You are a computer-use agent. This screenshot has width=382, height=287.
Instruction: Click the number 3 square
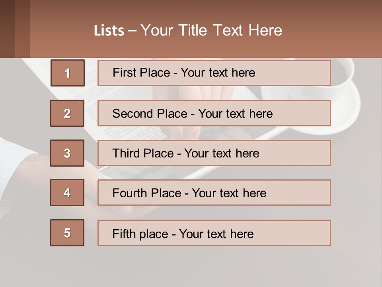click(67, 153)
